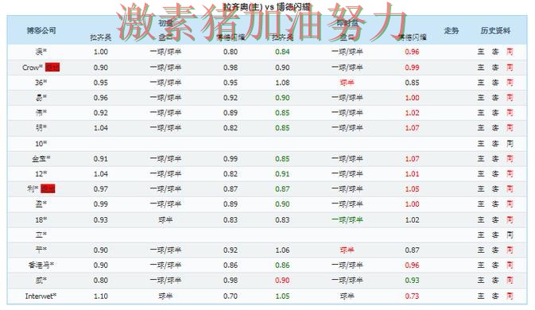The image size is (535, 310).
Task: Open 主 history link in 澳* row
Action: 481,52
